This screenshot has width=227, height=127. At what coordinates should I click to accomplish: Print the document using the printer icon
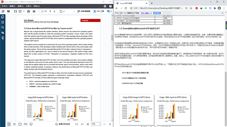pos(29,11)
